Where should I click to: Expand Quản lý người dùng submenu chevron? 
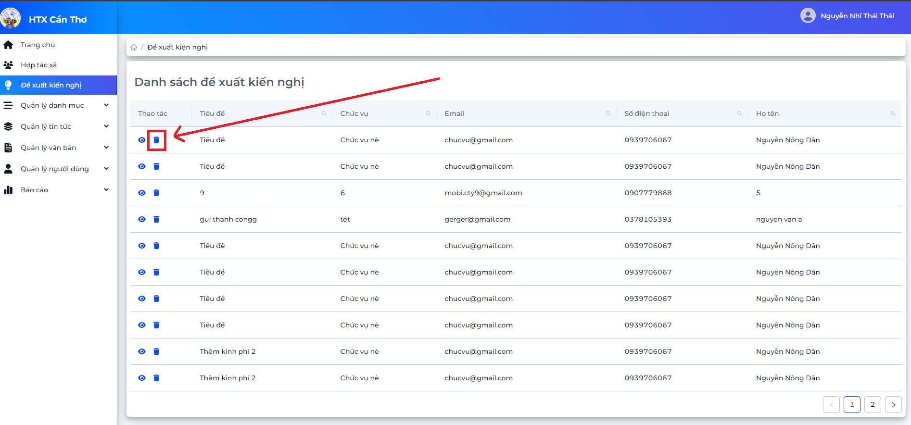(106, 169)
